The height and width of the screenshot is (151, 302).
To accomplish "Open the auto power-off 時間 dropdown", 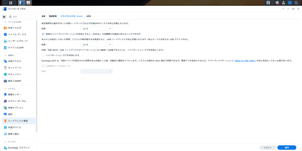I will point(96,71).
